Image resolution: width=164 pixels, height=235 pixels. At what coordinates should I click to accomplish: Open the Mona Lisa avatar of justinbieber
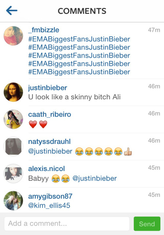pyautogui.click(x=13, y=92)
